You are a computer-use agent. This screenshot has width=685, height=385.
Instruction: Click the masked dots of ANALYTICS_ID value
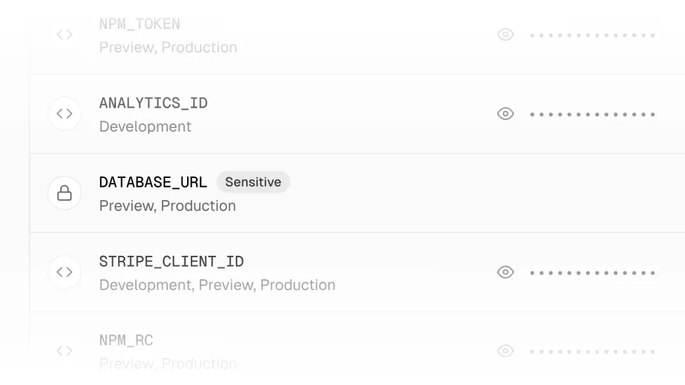click(x=592, y=115)
